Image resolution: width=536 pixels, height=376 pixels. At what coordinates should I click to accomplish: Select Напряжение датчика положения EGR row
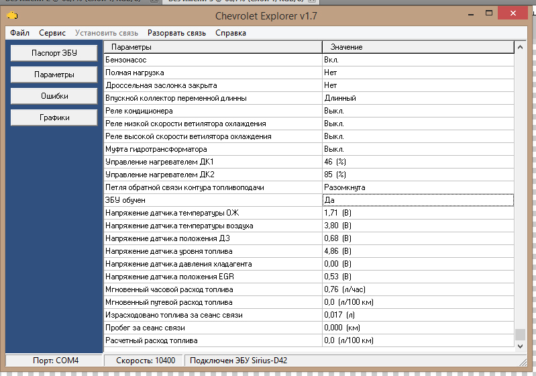(309, 277)
